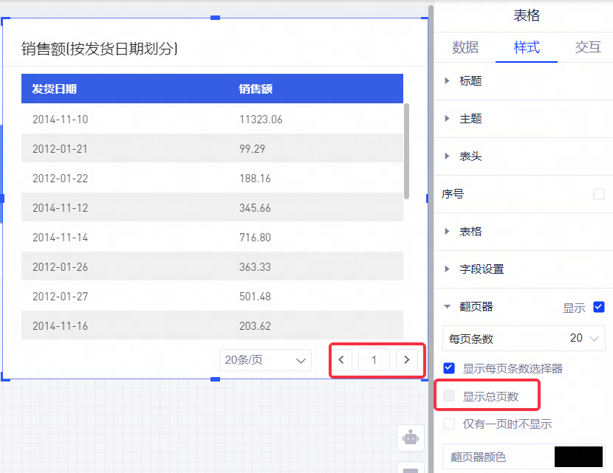Go to the next table page
The width and height of the screenshot is (613, 473).
407,360
